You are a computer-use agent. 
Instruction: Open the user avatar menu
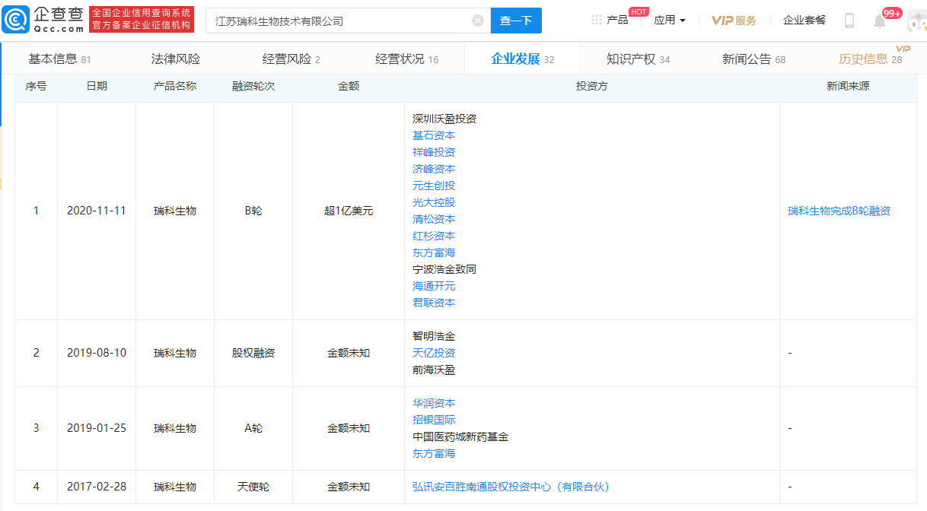click(x=916, y=21)
